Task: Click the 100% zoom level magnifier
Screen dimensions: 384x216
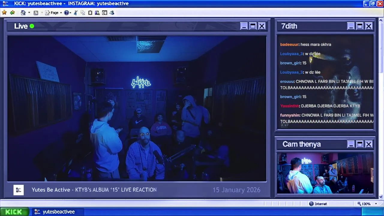Action: click(359, 204)
